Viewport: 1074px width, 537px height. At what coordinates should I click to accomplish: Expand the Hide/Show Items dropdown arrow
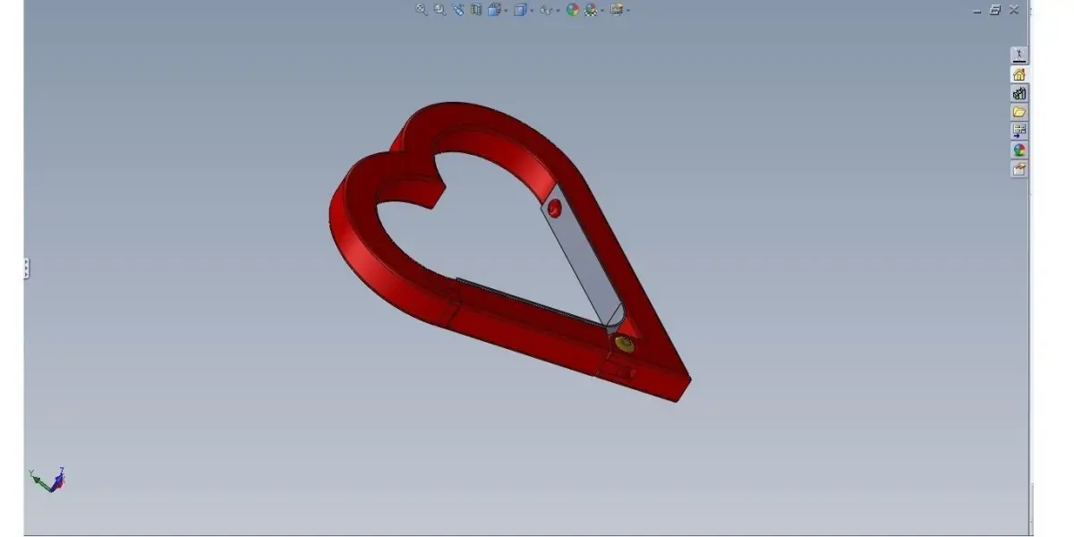pyautogui.click(x=558, y=11)
